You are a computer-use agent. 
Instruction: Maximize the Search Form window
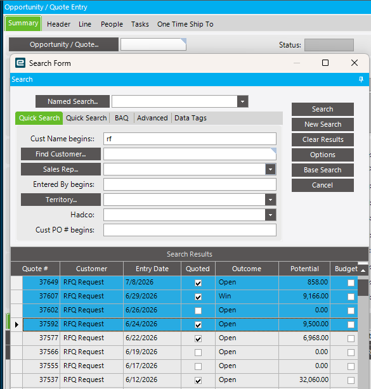click(x=325, y=63)
